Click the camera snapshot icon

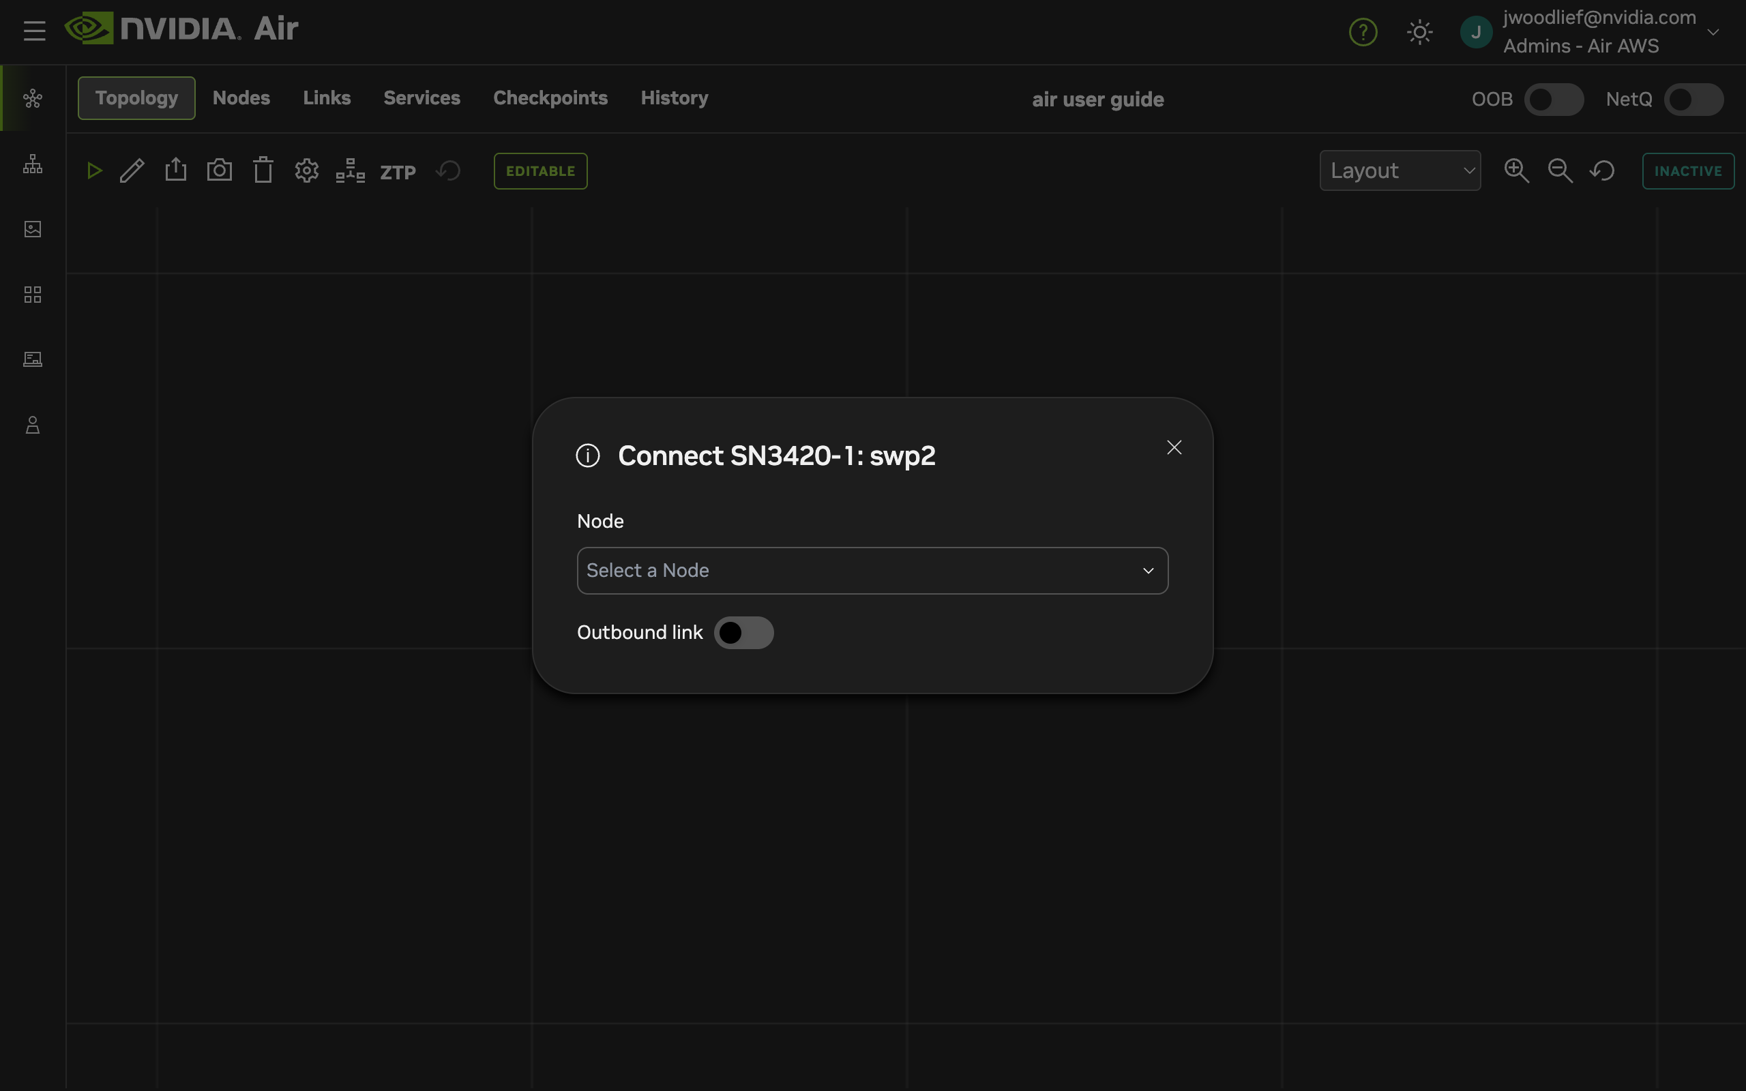coord(220,171)
